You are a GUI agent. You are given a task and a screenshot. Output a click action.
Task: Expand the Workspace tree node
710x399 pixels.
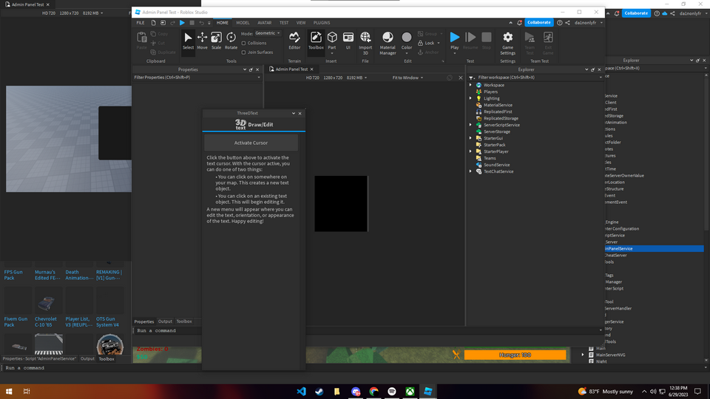coord(470,85)
